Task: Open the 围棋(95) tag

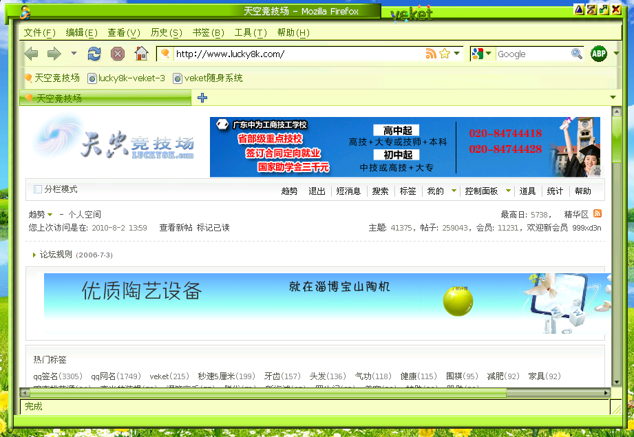Action: click(x=462, y=376)
